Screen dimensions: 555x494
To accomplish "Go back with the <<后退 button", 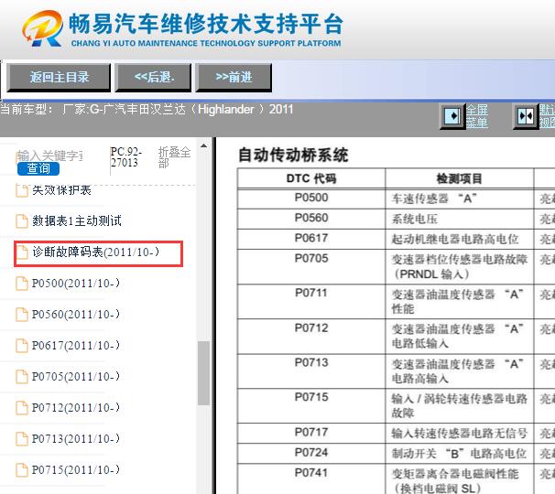I will (x=153, y=78).
